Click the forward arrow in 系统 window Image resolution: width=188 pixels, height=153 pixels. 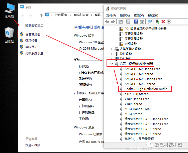pyautogui.click(x=30, y=15)
